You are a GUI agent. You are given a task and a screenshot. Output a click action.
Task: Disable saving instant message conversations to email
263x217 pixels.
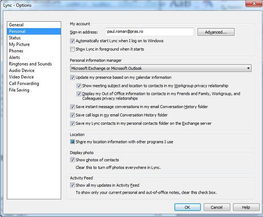[73, 107]
